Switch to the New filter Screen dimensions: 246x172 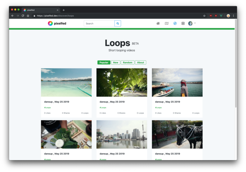[116, 62]
